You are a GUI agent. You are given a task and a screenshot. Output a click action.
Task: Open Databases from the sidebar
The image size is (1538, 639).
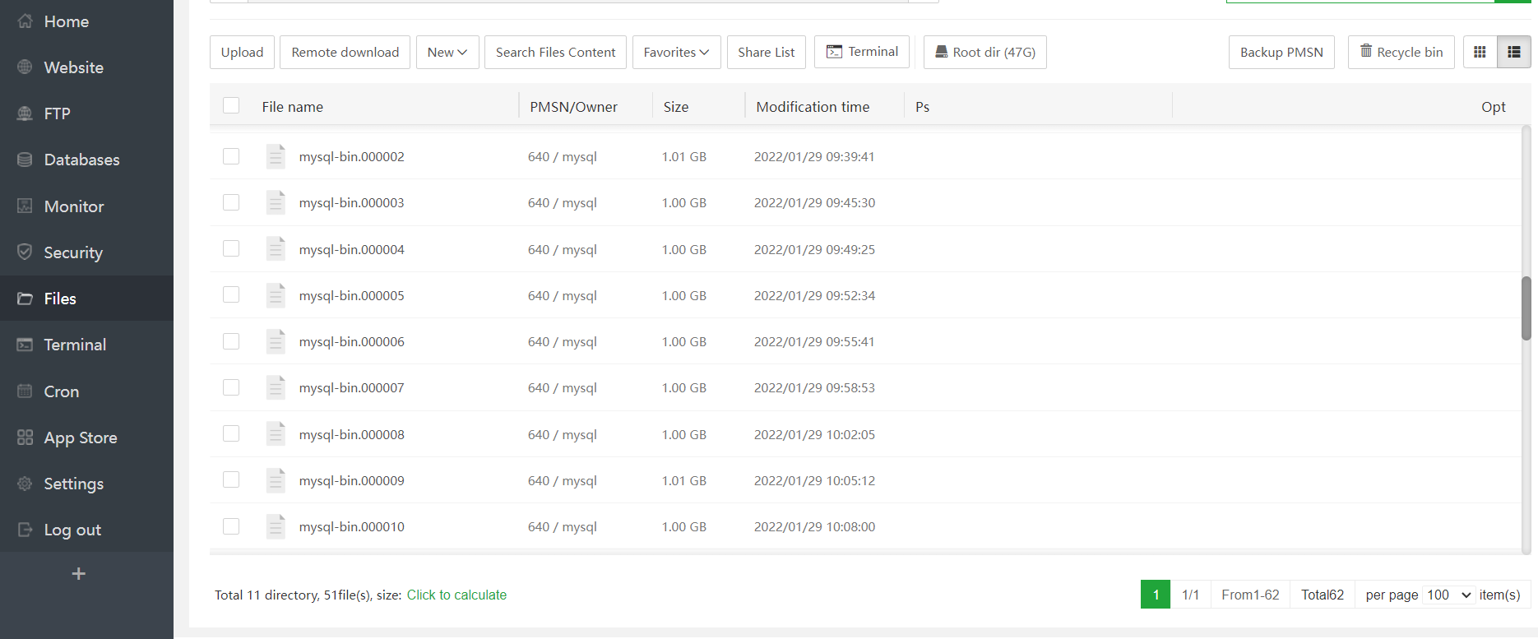pos(81,160)
